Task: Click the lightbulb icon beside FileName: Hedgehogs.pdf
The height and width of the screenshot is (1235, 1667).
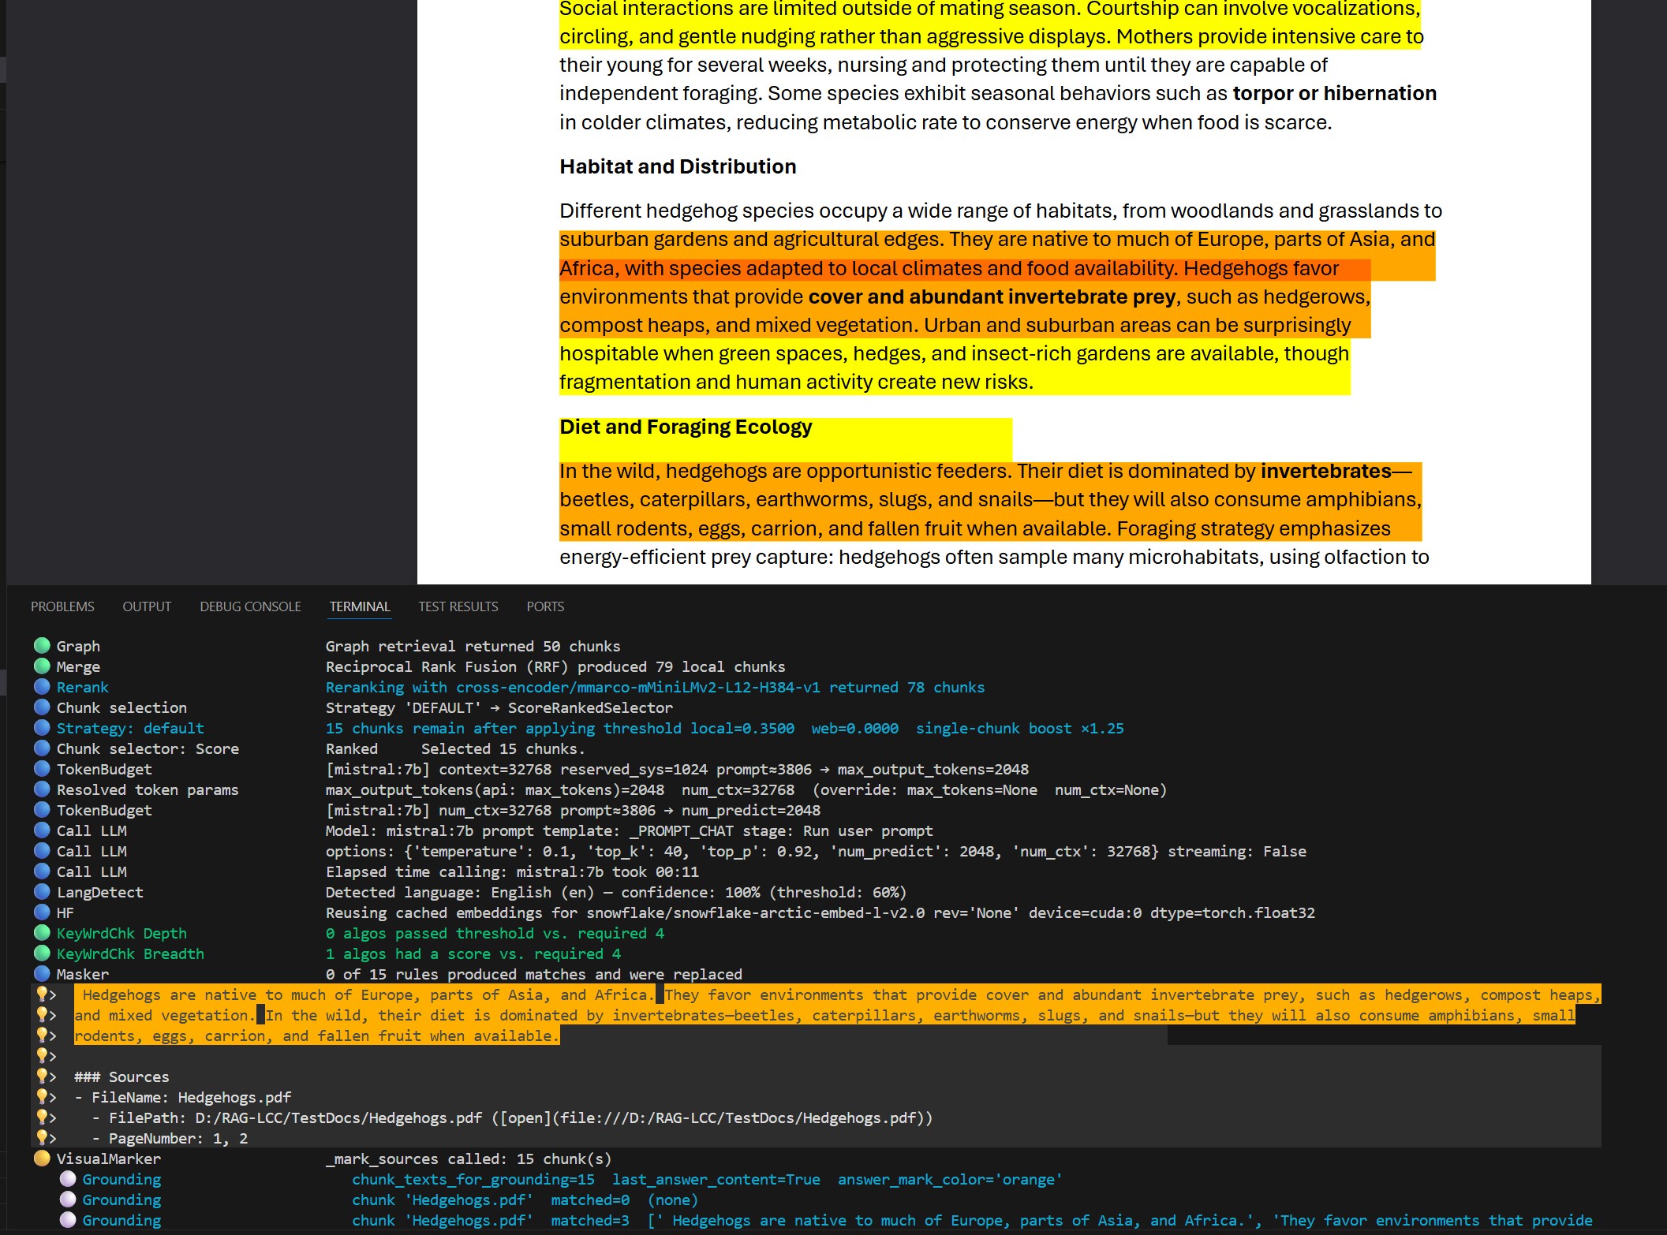Action: click(x=42, y=1096)
